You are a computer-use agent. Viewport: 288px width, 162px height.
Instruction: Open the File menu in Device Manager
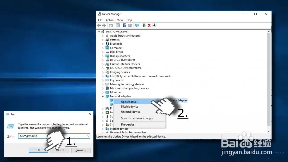pos(100,20)
